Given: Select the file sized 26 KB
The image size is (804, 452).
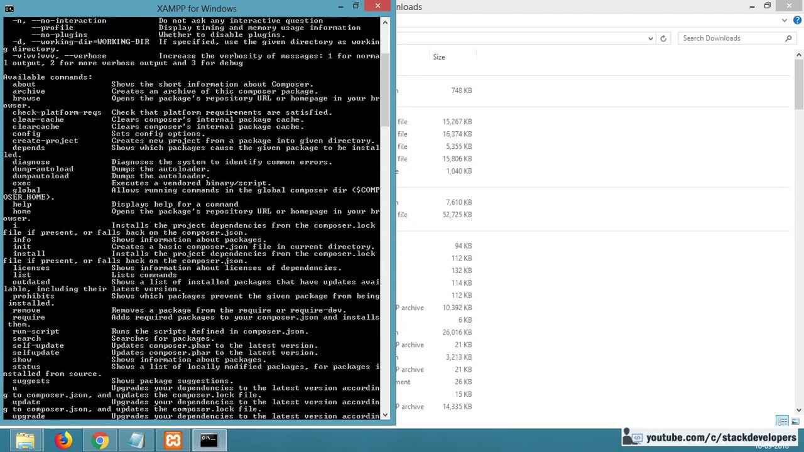Looking at the screenshot, I should (464, 382).
